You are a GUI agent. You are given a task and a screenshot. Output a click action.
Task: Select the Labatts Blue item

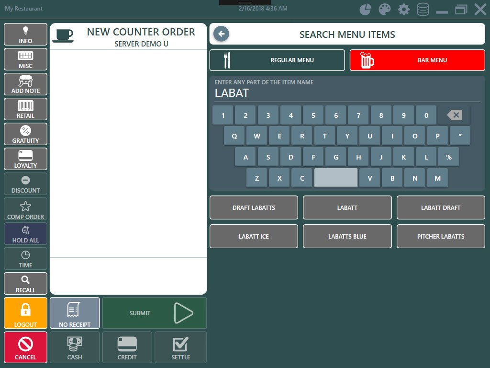coord(347,236)
